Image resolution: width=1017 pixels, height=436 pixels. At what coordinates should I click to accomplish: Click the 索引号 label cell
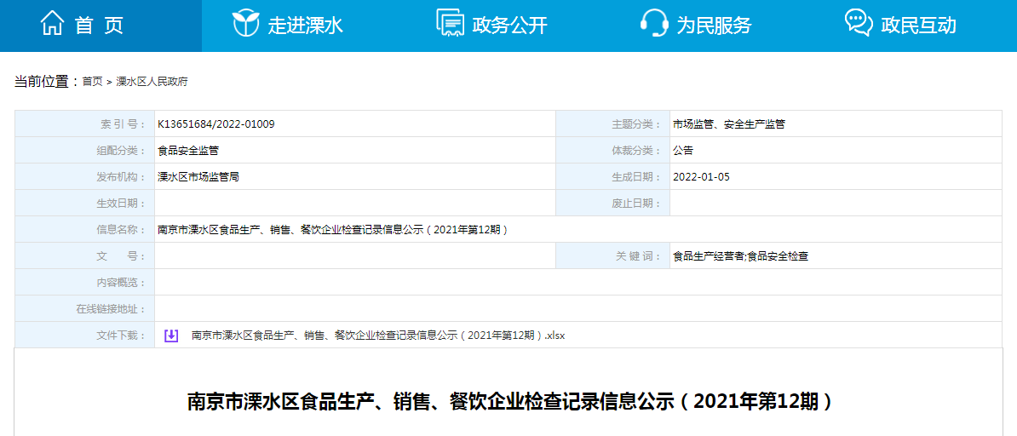pos(85,124)
